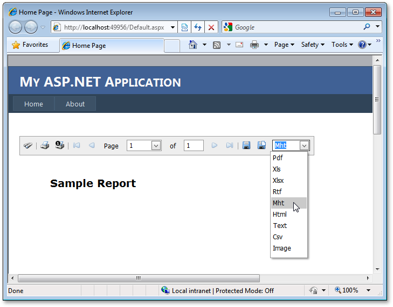The width and height of the screenshot is (393, 307).
Task: Click the address bar URL field
Action: [x=114, y=27]
